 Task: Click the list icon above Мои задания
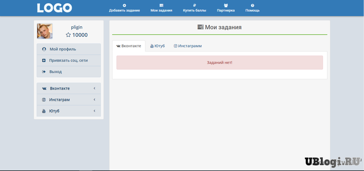pyautogui.click(x=161, y=5)
